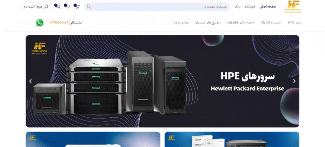This screenshot has width=325, height=147.
Task: Expand the سوئیچ های سیسکو dropdown menu
Action: (x=207, y=22)
